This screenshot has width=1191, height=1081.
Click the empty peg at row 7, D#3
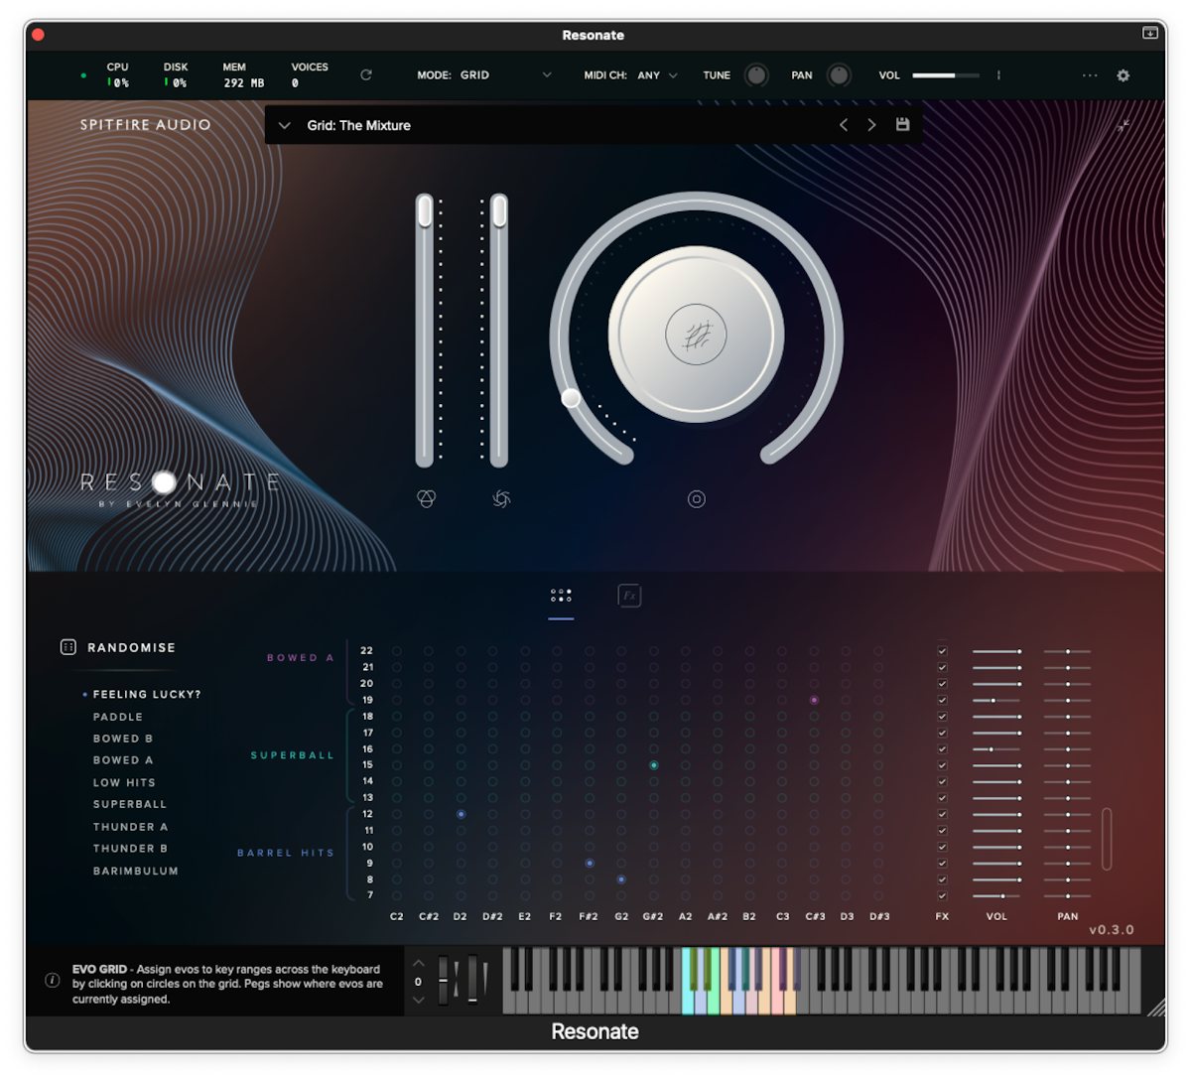click(878, 895)
